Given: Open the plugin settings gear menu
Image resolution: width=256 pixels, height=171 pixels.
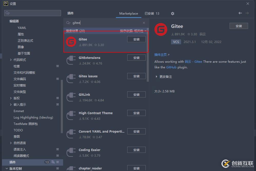Looking at the screenshot, I should [173, 14].
